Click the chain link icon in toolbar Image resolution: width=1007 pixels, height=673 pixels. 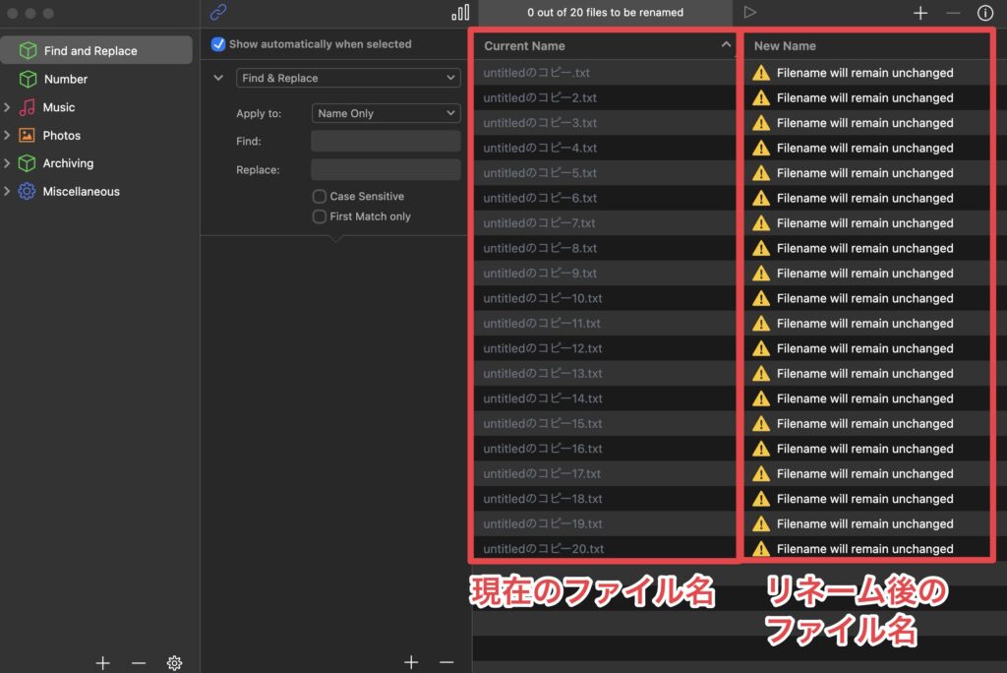click(x=218, y=13)
